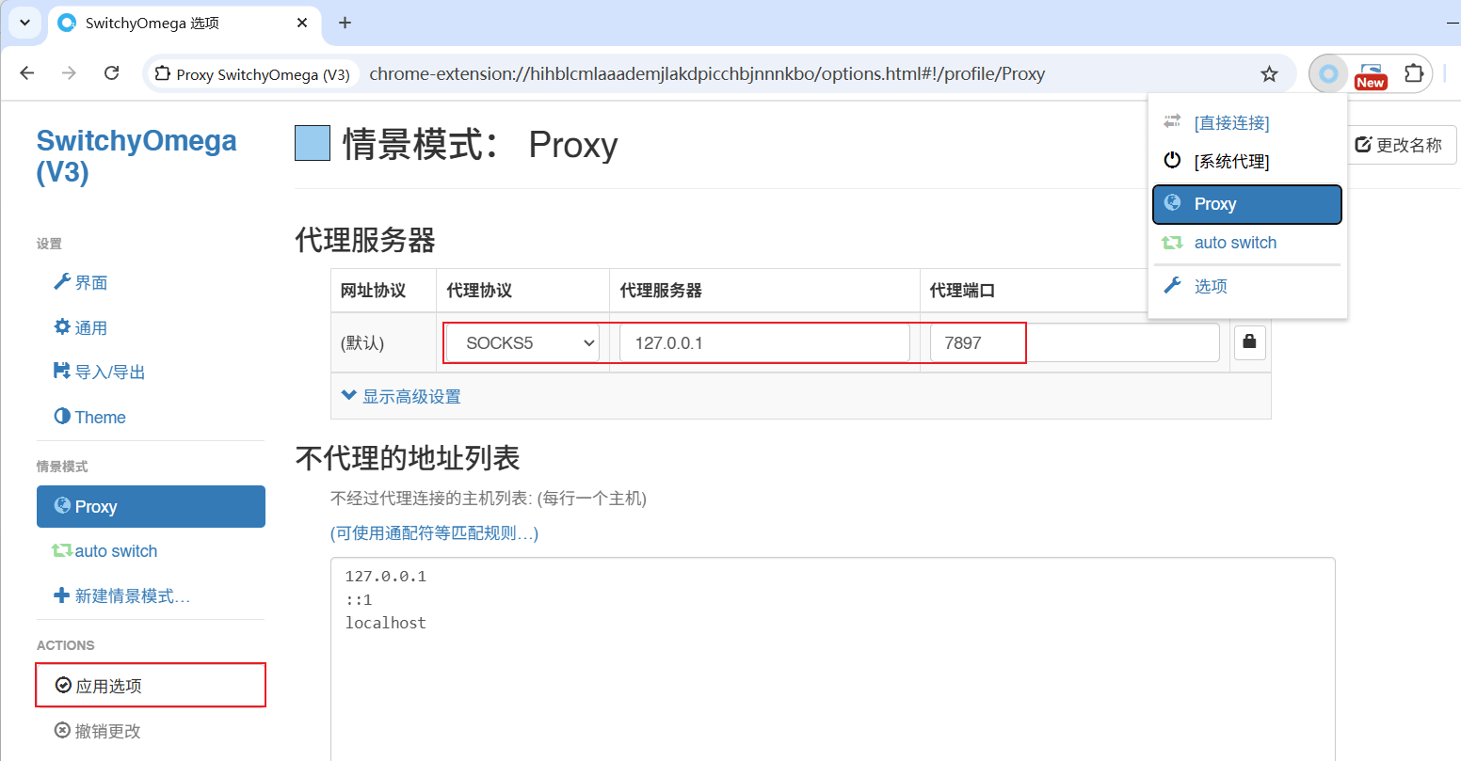The height and width of the screenshot is (761, 1461).
Task: Click the proxy server field 127.0.0.1
Action: tap(764, 343)
